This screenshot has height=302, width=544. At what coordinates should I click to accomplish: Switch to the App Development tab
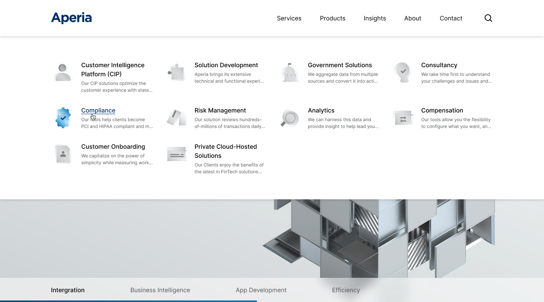pyautogui.click(x=261, y=290)
